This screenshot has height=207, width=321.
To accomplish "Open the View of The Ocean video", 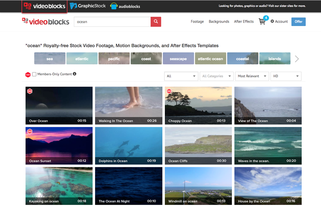I will pyautogui.click(x=268, y=105).
